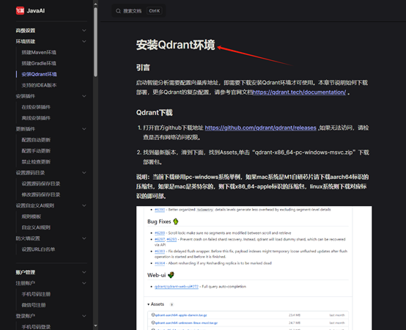Open the 搭建Gradle环境 page
Image resolution: width=406 pixels, height=330 pixels.
[39, 63]
